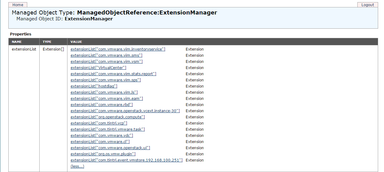
Task: Select the org.openstack.compute extension
Action: (108, 117)
